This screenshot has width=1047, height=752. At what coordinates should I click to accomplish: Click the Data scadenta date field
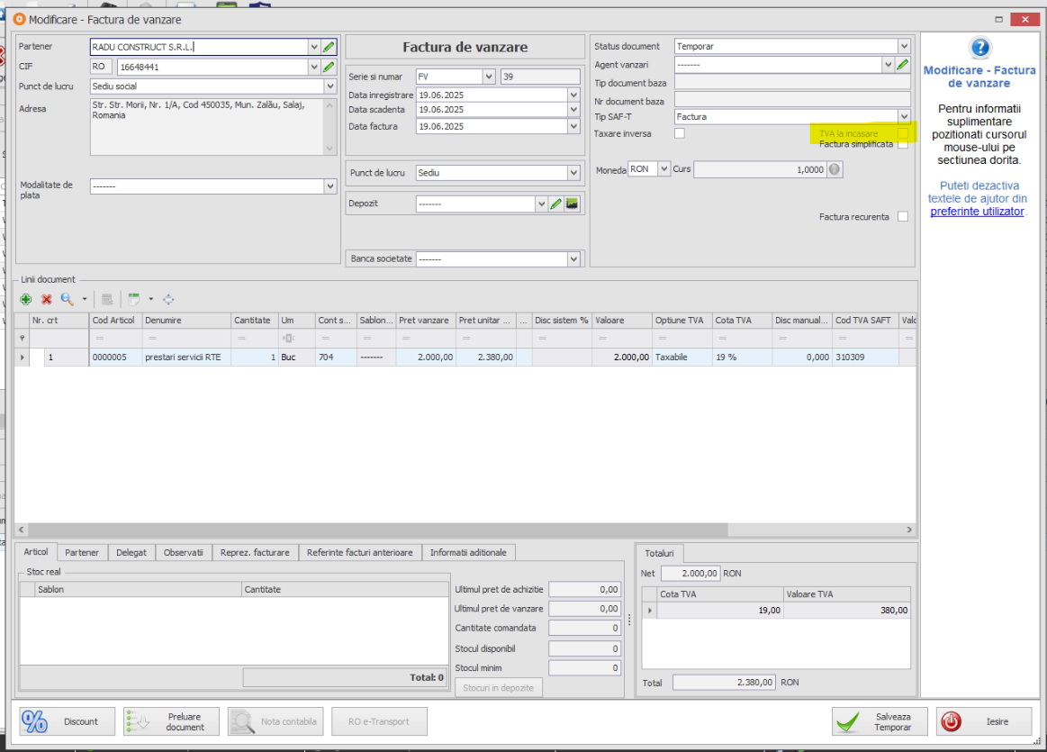(491, 110)
